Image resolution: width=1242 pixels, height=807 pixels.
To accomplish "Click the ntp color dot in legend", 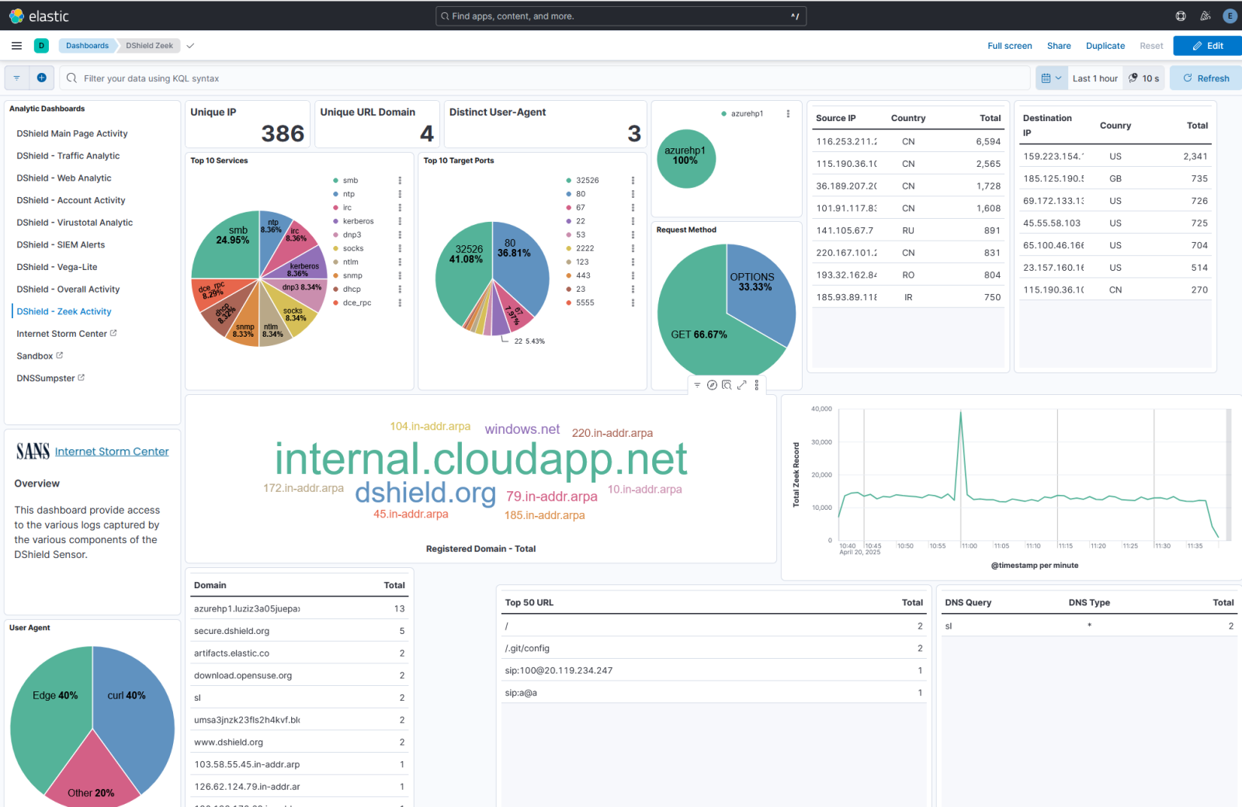I will click(x=335, y=194).
